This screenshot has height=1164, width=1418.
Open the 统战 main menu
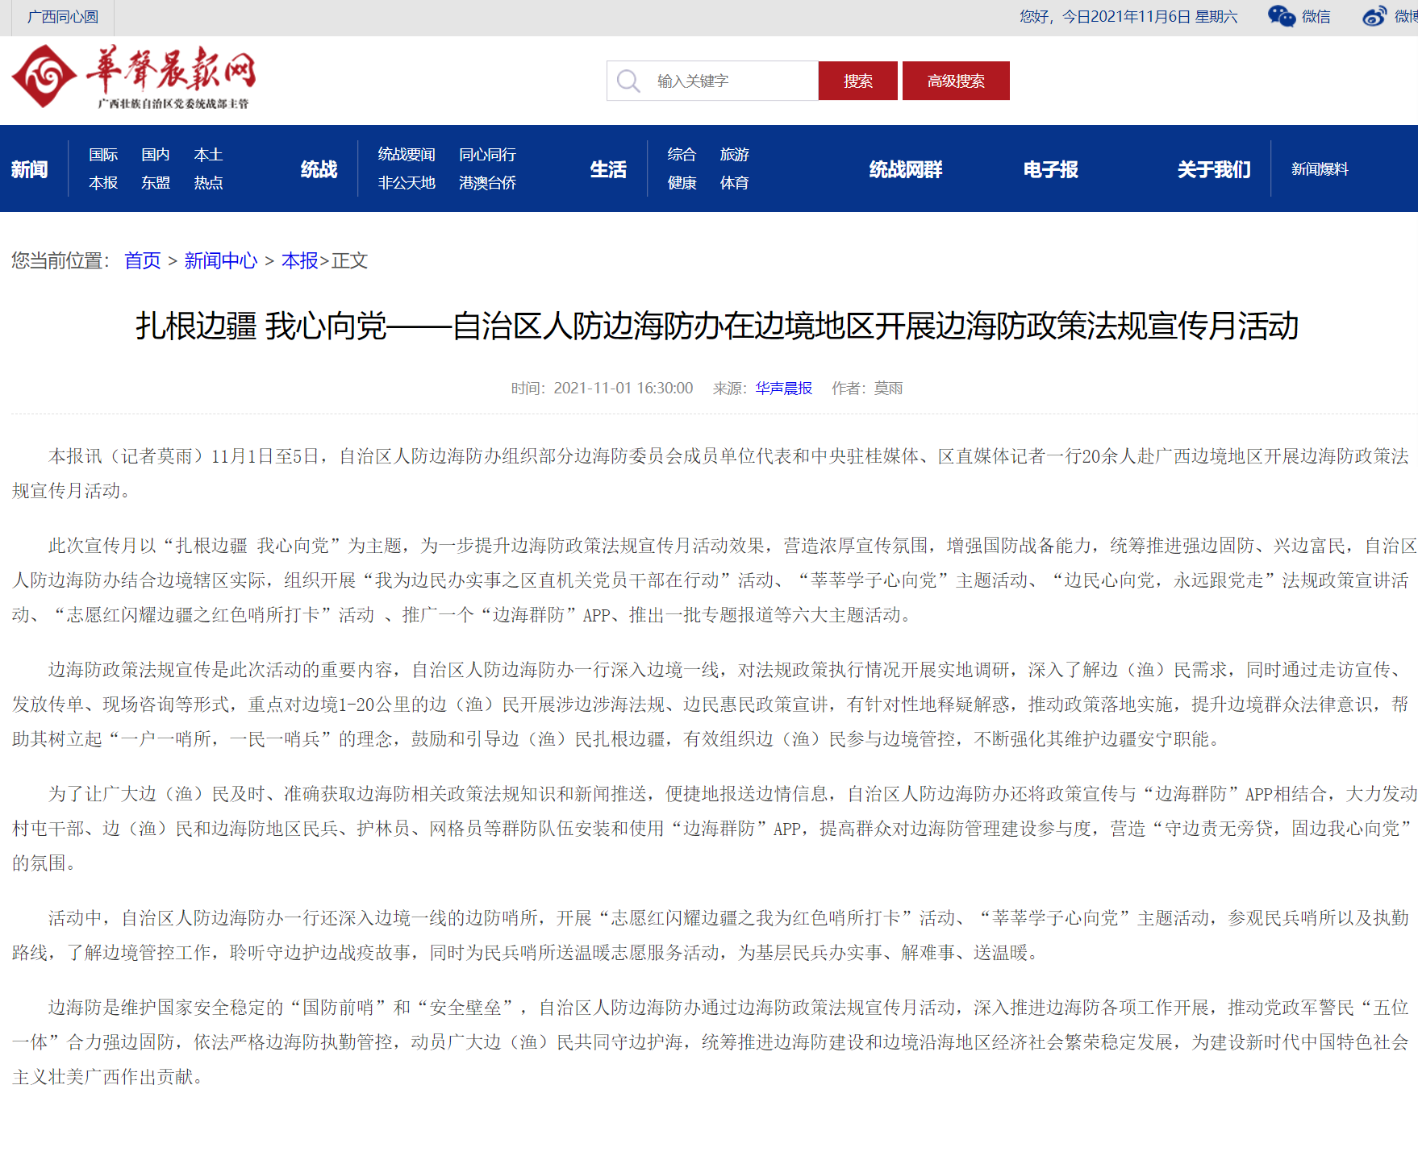click(x=319, y=169)
